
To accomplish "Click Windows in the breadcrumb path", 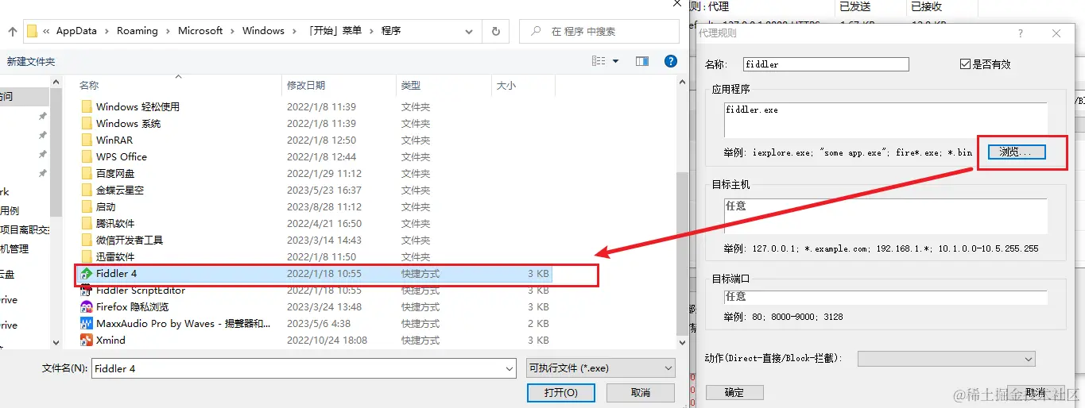I will pyautogui.click(x=263, y=31).
